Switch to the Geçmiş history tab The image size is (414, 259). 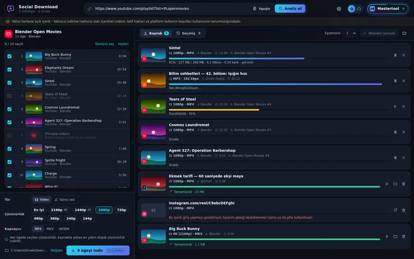tap(188, 33)
